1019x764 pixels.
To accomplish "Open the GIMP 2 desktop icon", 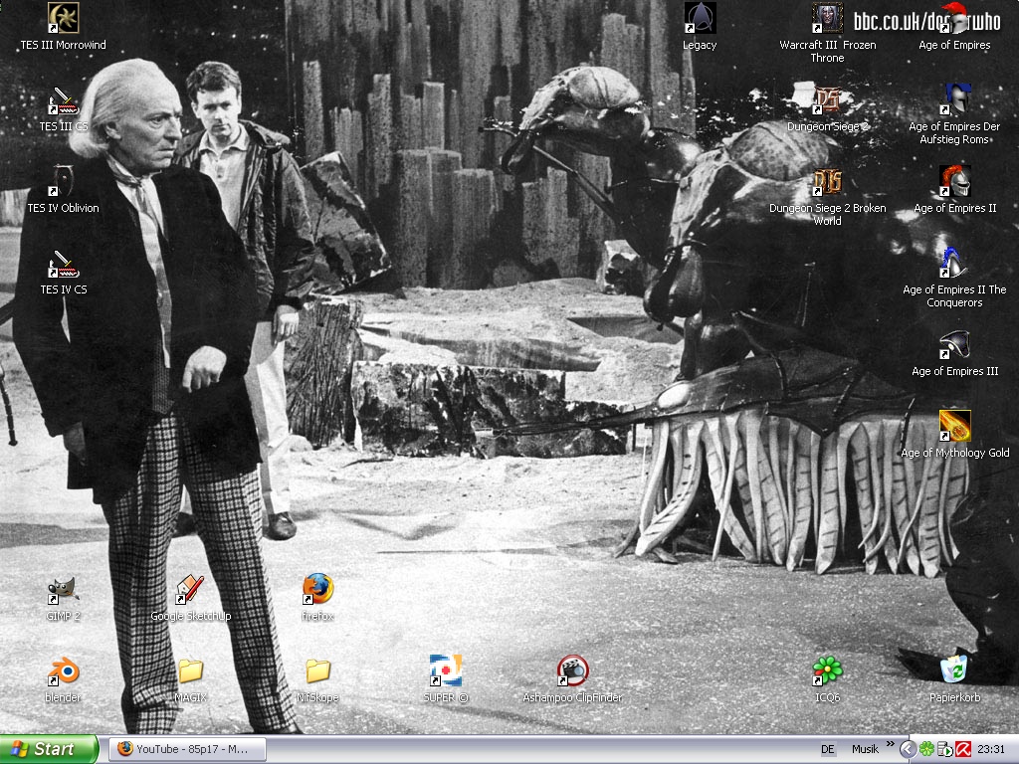I will tap(64, 591).
